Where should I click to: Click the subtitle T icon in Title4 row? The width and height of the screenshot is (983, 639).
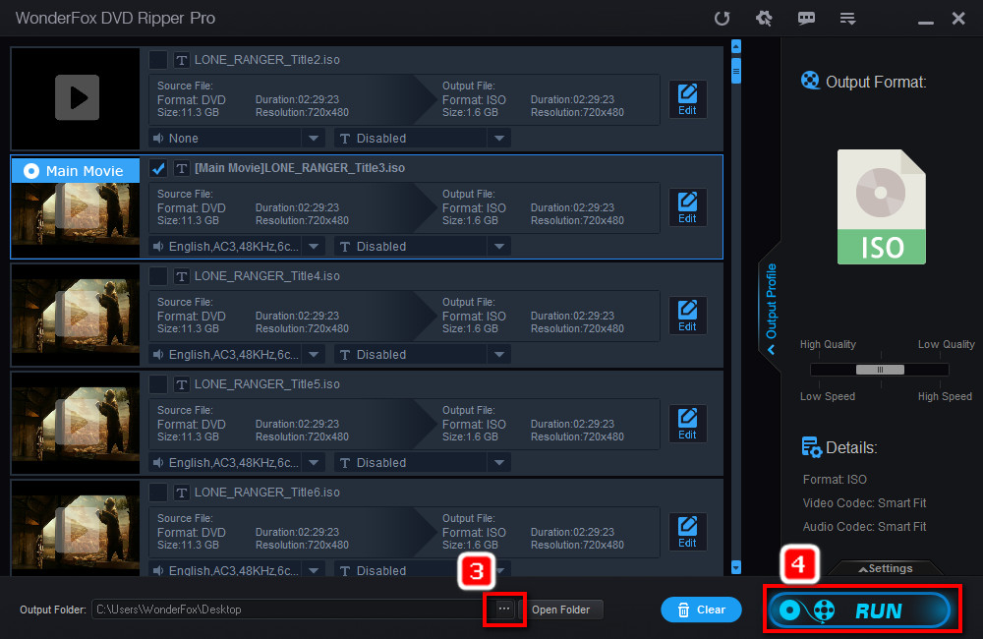(x=345, y=355)
